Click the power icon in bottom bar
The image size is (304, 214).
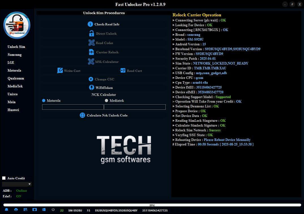(53, 210)
